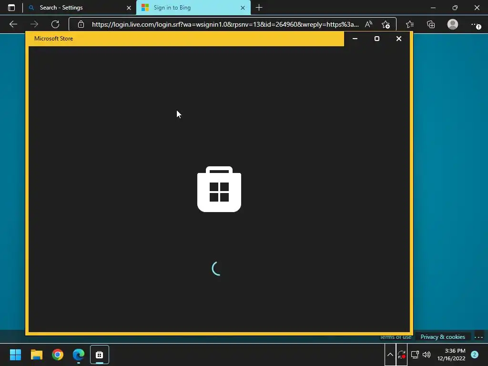Viewport: 488px width, 366px height.
Task: Open Privacy & cookies link
Action: pyautogui.click(x=443, y=337)
